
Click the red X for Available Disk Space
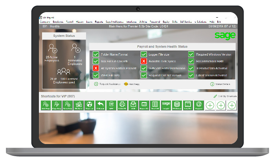(144, 61)
